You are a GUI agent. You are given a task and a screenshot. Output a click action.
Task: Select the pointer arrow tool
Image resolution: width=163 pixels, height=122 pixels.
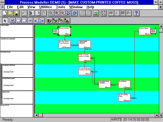click(x=6, y=21)
